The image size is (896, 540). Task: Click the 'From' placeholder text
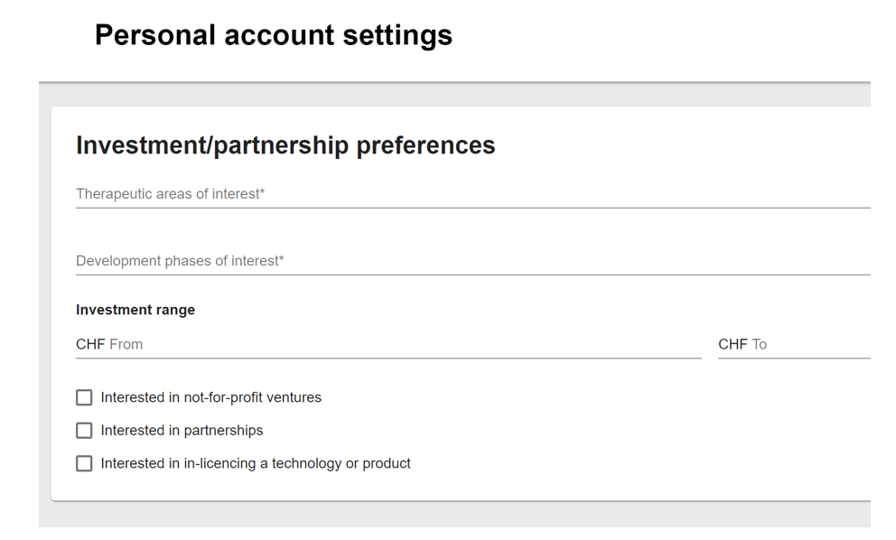point(126,344)
